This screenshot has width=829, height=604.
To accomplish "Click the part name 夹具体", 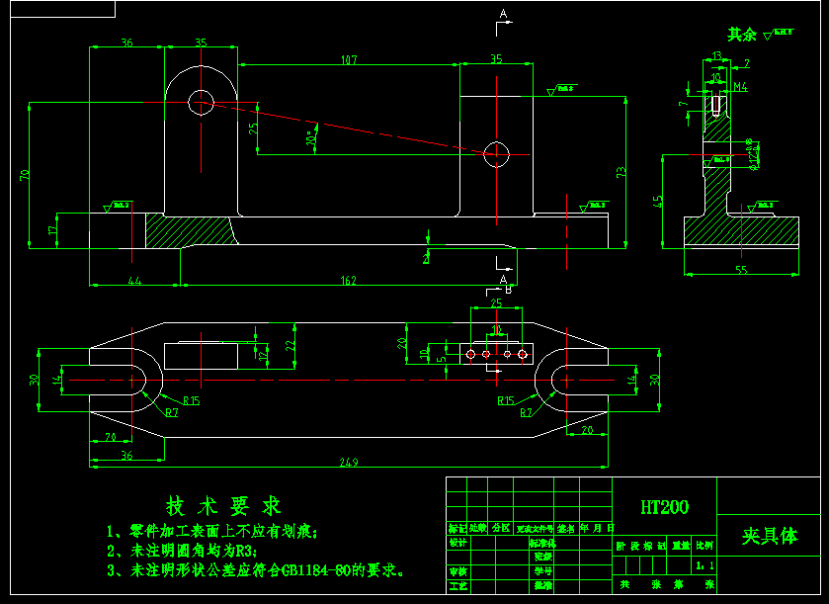I will (x=770, y=536).
